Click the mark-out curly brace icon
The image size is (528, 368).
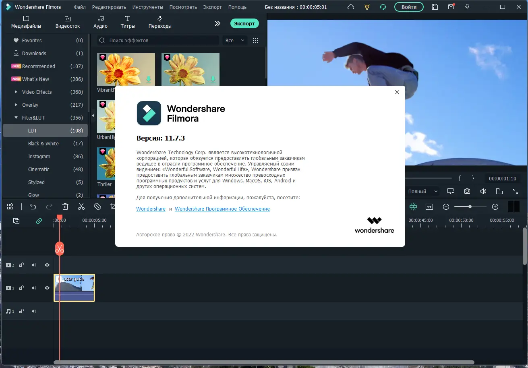pyautogui.click(x=473, y=178)
